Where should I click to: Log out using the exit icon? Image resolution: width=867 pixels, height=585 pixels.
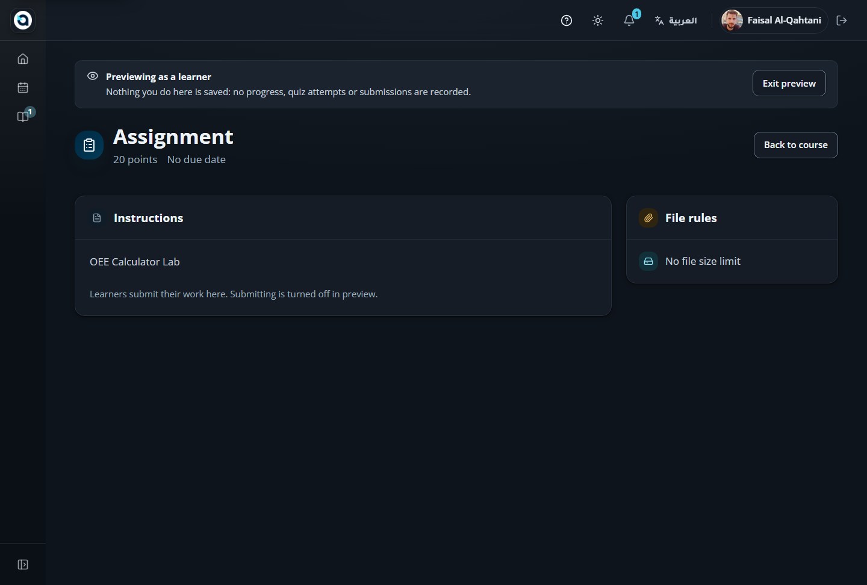click(x=842, y=20)
